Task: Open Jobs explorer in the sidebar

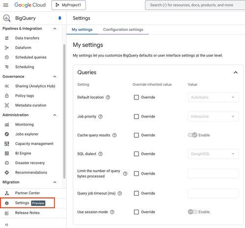Action: point(27,134)
